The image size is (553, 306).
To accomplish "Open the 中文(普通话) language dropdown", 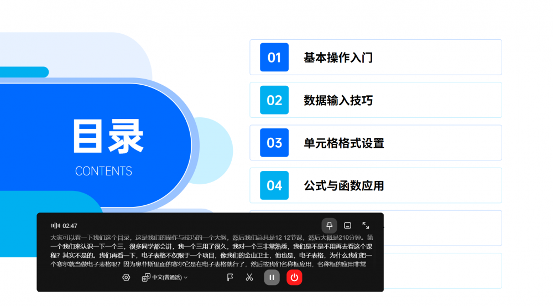I will tap(165, 277).
